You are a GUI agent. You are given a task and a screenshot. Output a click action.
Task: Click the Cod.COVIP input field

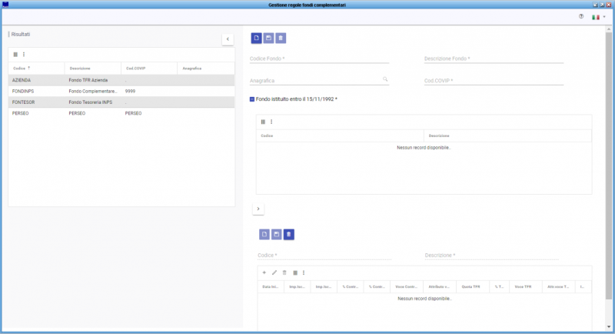point(494,81)
